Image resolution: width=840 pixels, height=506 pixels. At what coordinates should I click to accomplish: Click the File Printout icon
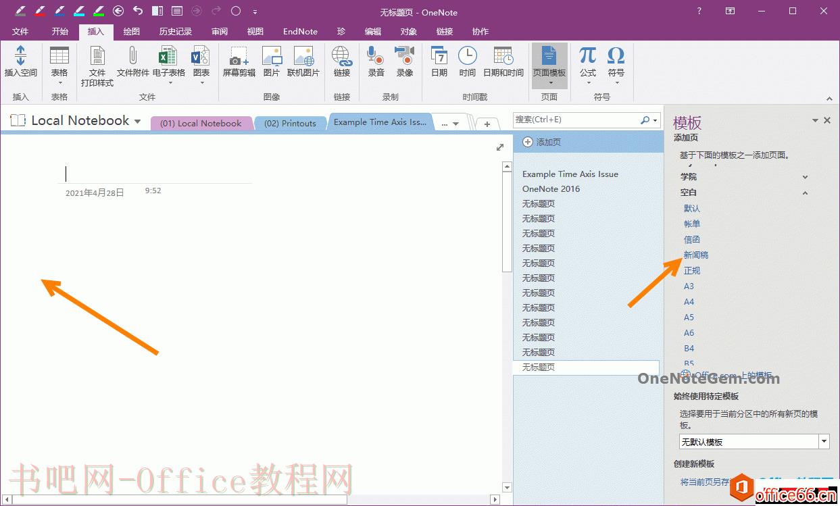(97, 66)
